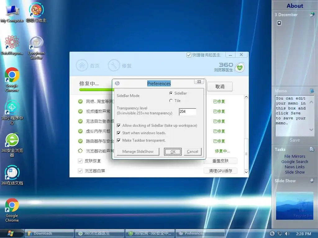Click the volume speaker tray icon
The height and width of the screenshot is (238, 318).
click(287, 234)
